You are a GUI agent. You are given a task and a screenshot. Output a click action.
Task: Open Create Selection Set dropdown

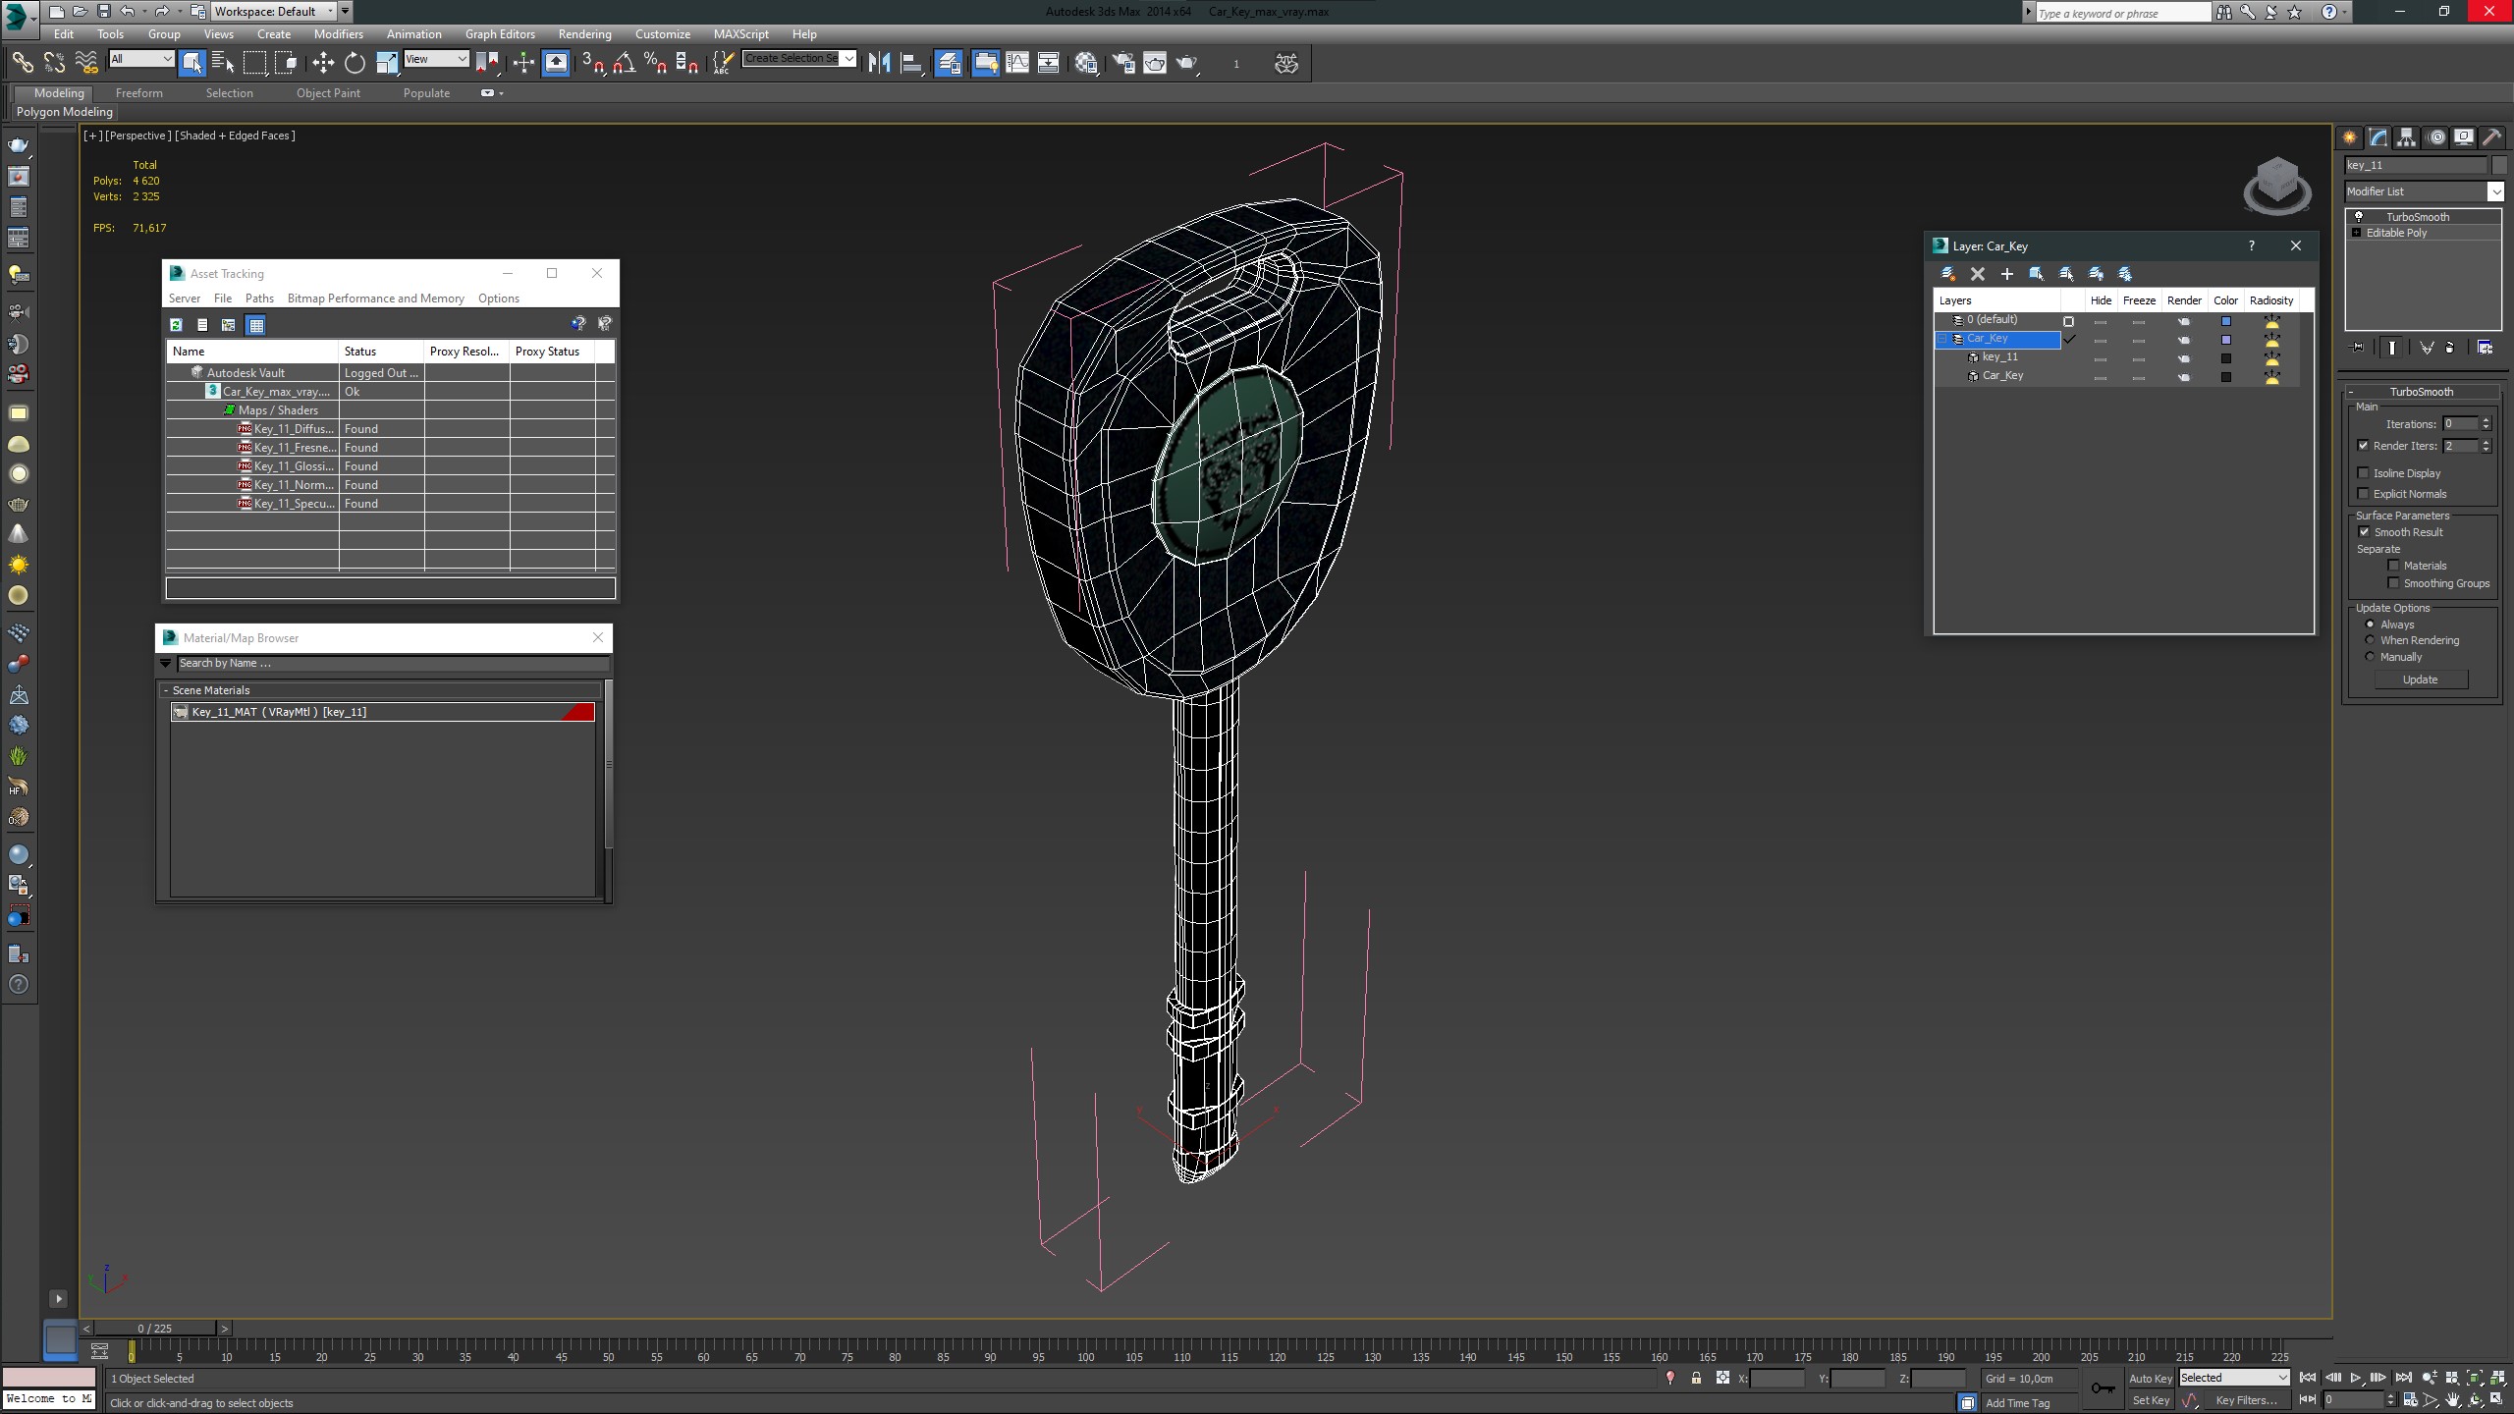click(848, 58)
